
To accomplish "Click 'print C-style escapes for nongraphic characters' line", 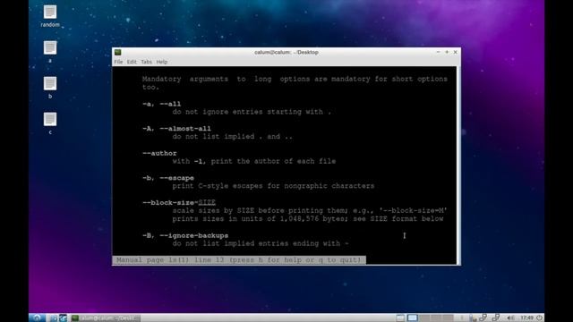I will (273, 186).
